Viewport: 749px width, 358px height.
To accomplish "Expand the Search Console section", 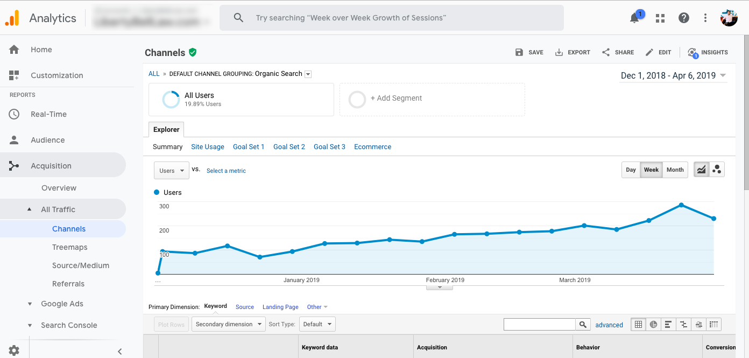I will [30, 326].
